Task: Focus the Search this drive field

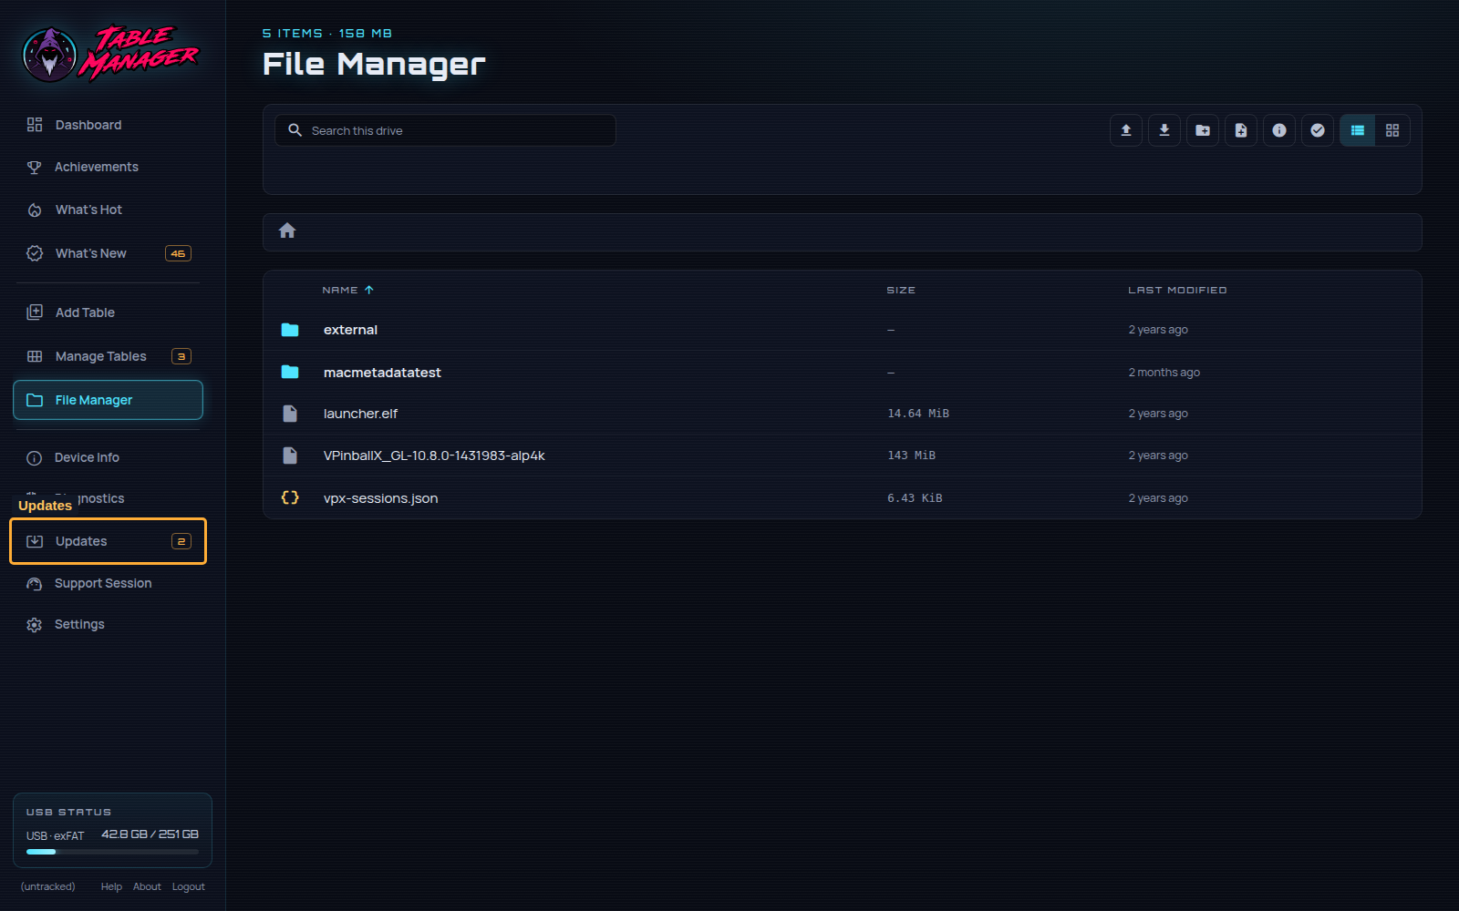Action: coord(445,130)
